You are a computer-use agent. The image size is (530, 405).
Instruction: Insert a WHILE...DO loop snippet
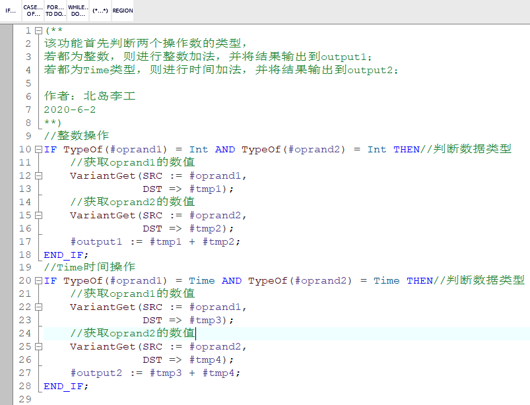point(77,11)
